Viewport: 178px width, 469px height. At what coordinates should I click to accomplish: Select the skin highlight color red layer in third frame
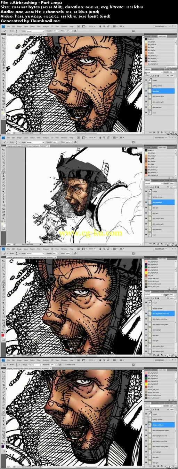(x=160, y=314)
